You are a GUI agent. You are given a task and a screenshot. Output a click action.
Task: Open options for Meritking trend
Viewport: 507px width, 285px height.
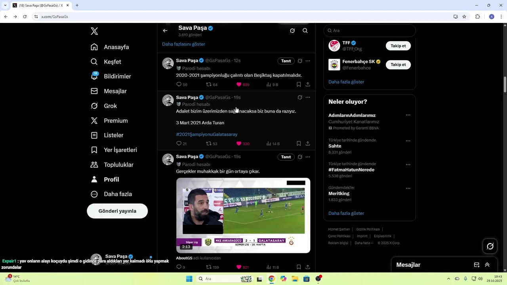tap(408, 188)
